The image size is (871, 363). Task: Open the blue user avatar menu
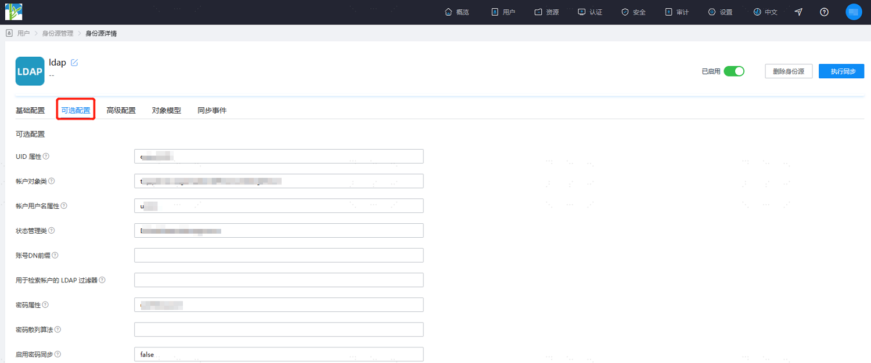(x=854, y=12)
